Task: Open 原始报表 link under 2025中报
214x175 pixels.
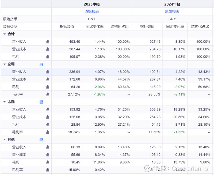Action: (x=92, y=11)
